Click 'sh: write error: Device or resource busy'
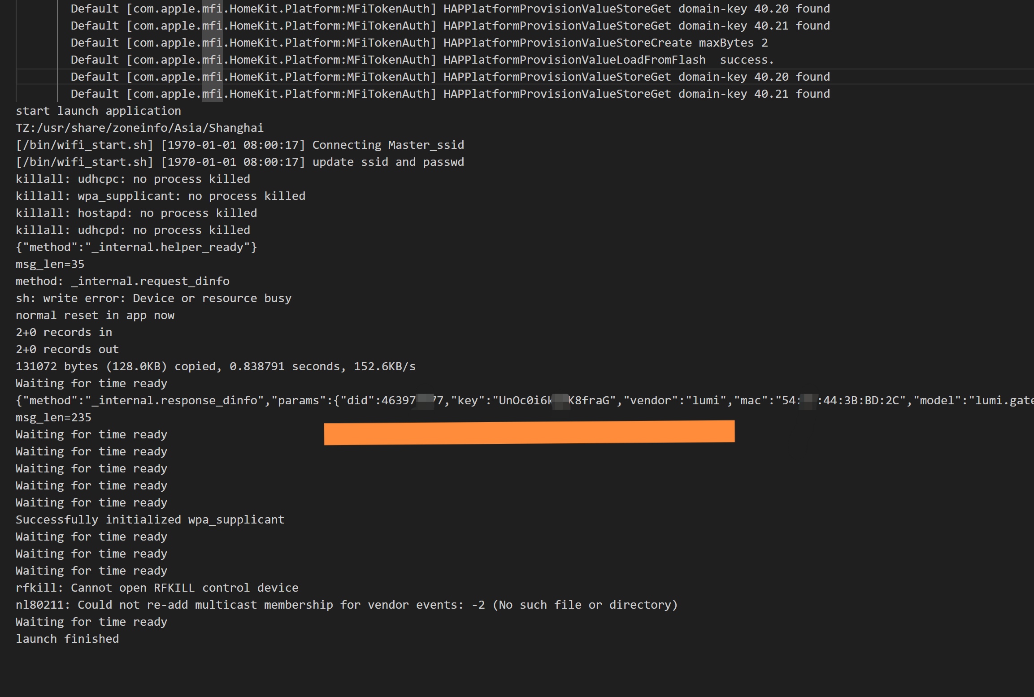This screenshot has width=1034, height=697. [x=153, y=298]
